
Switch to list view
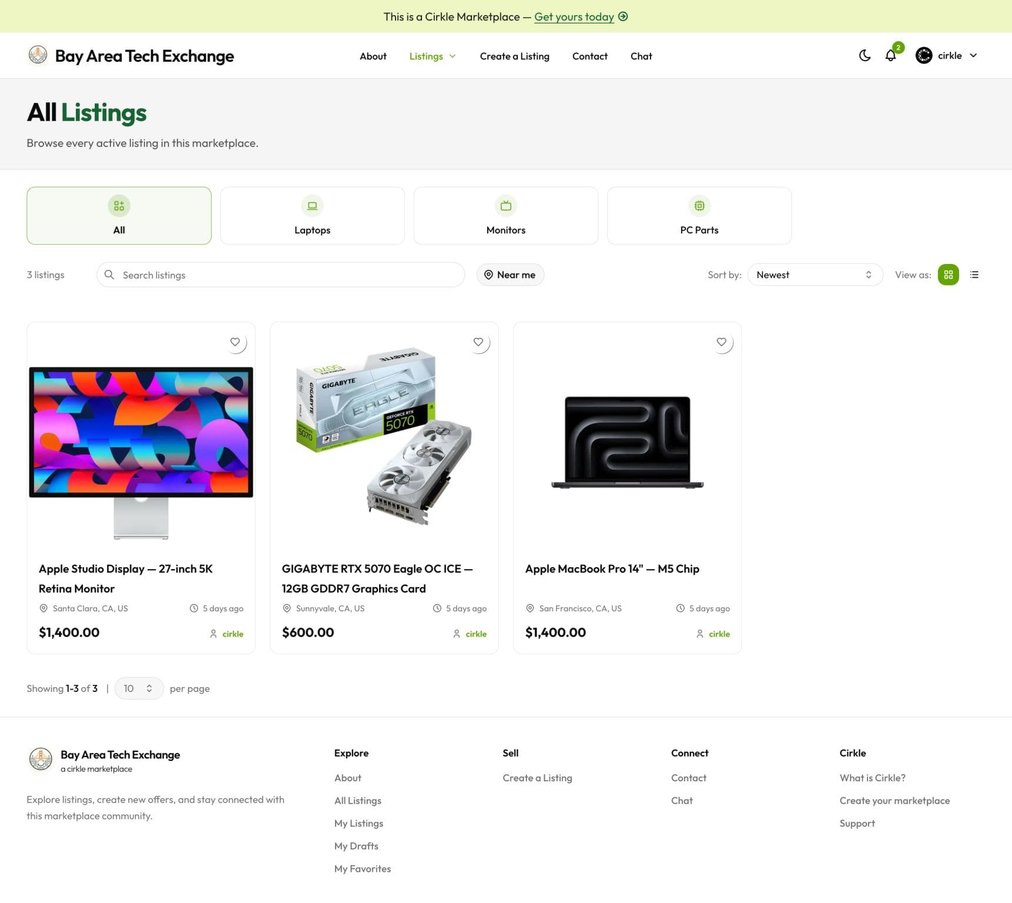pyautogui.click(x=974, y=275)
